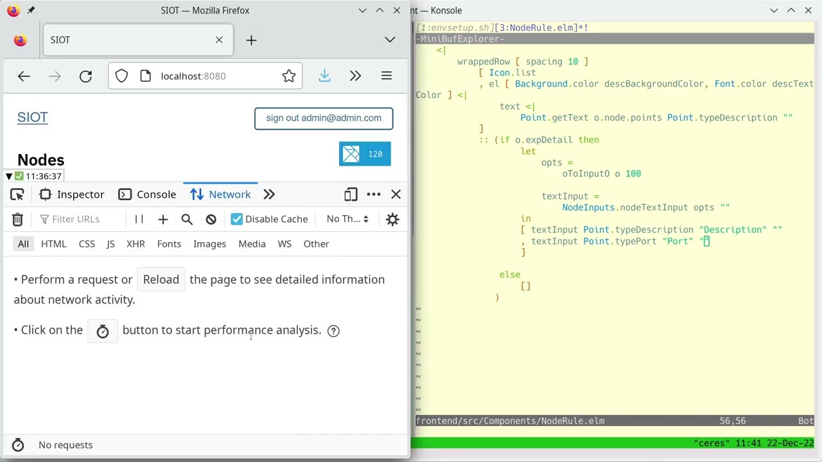Uncheck the Disable Cache checkbox

pos(237,219)
